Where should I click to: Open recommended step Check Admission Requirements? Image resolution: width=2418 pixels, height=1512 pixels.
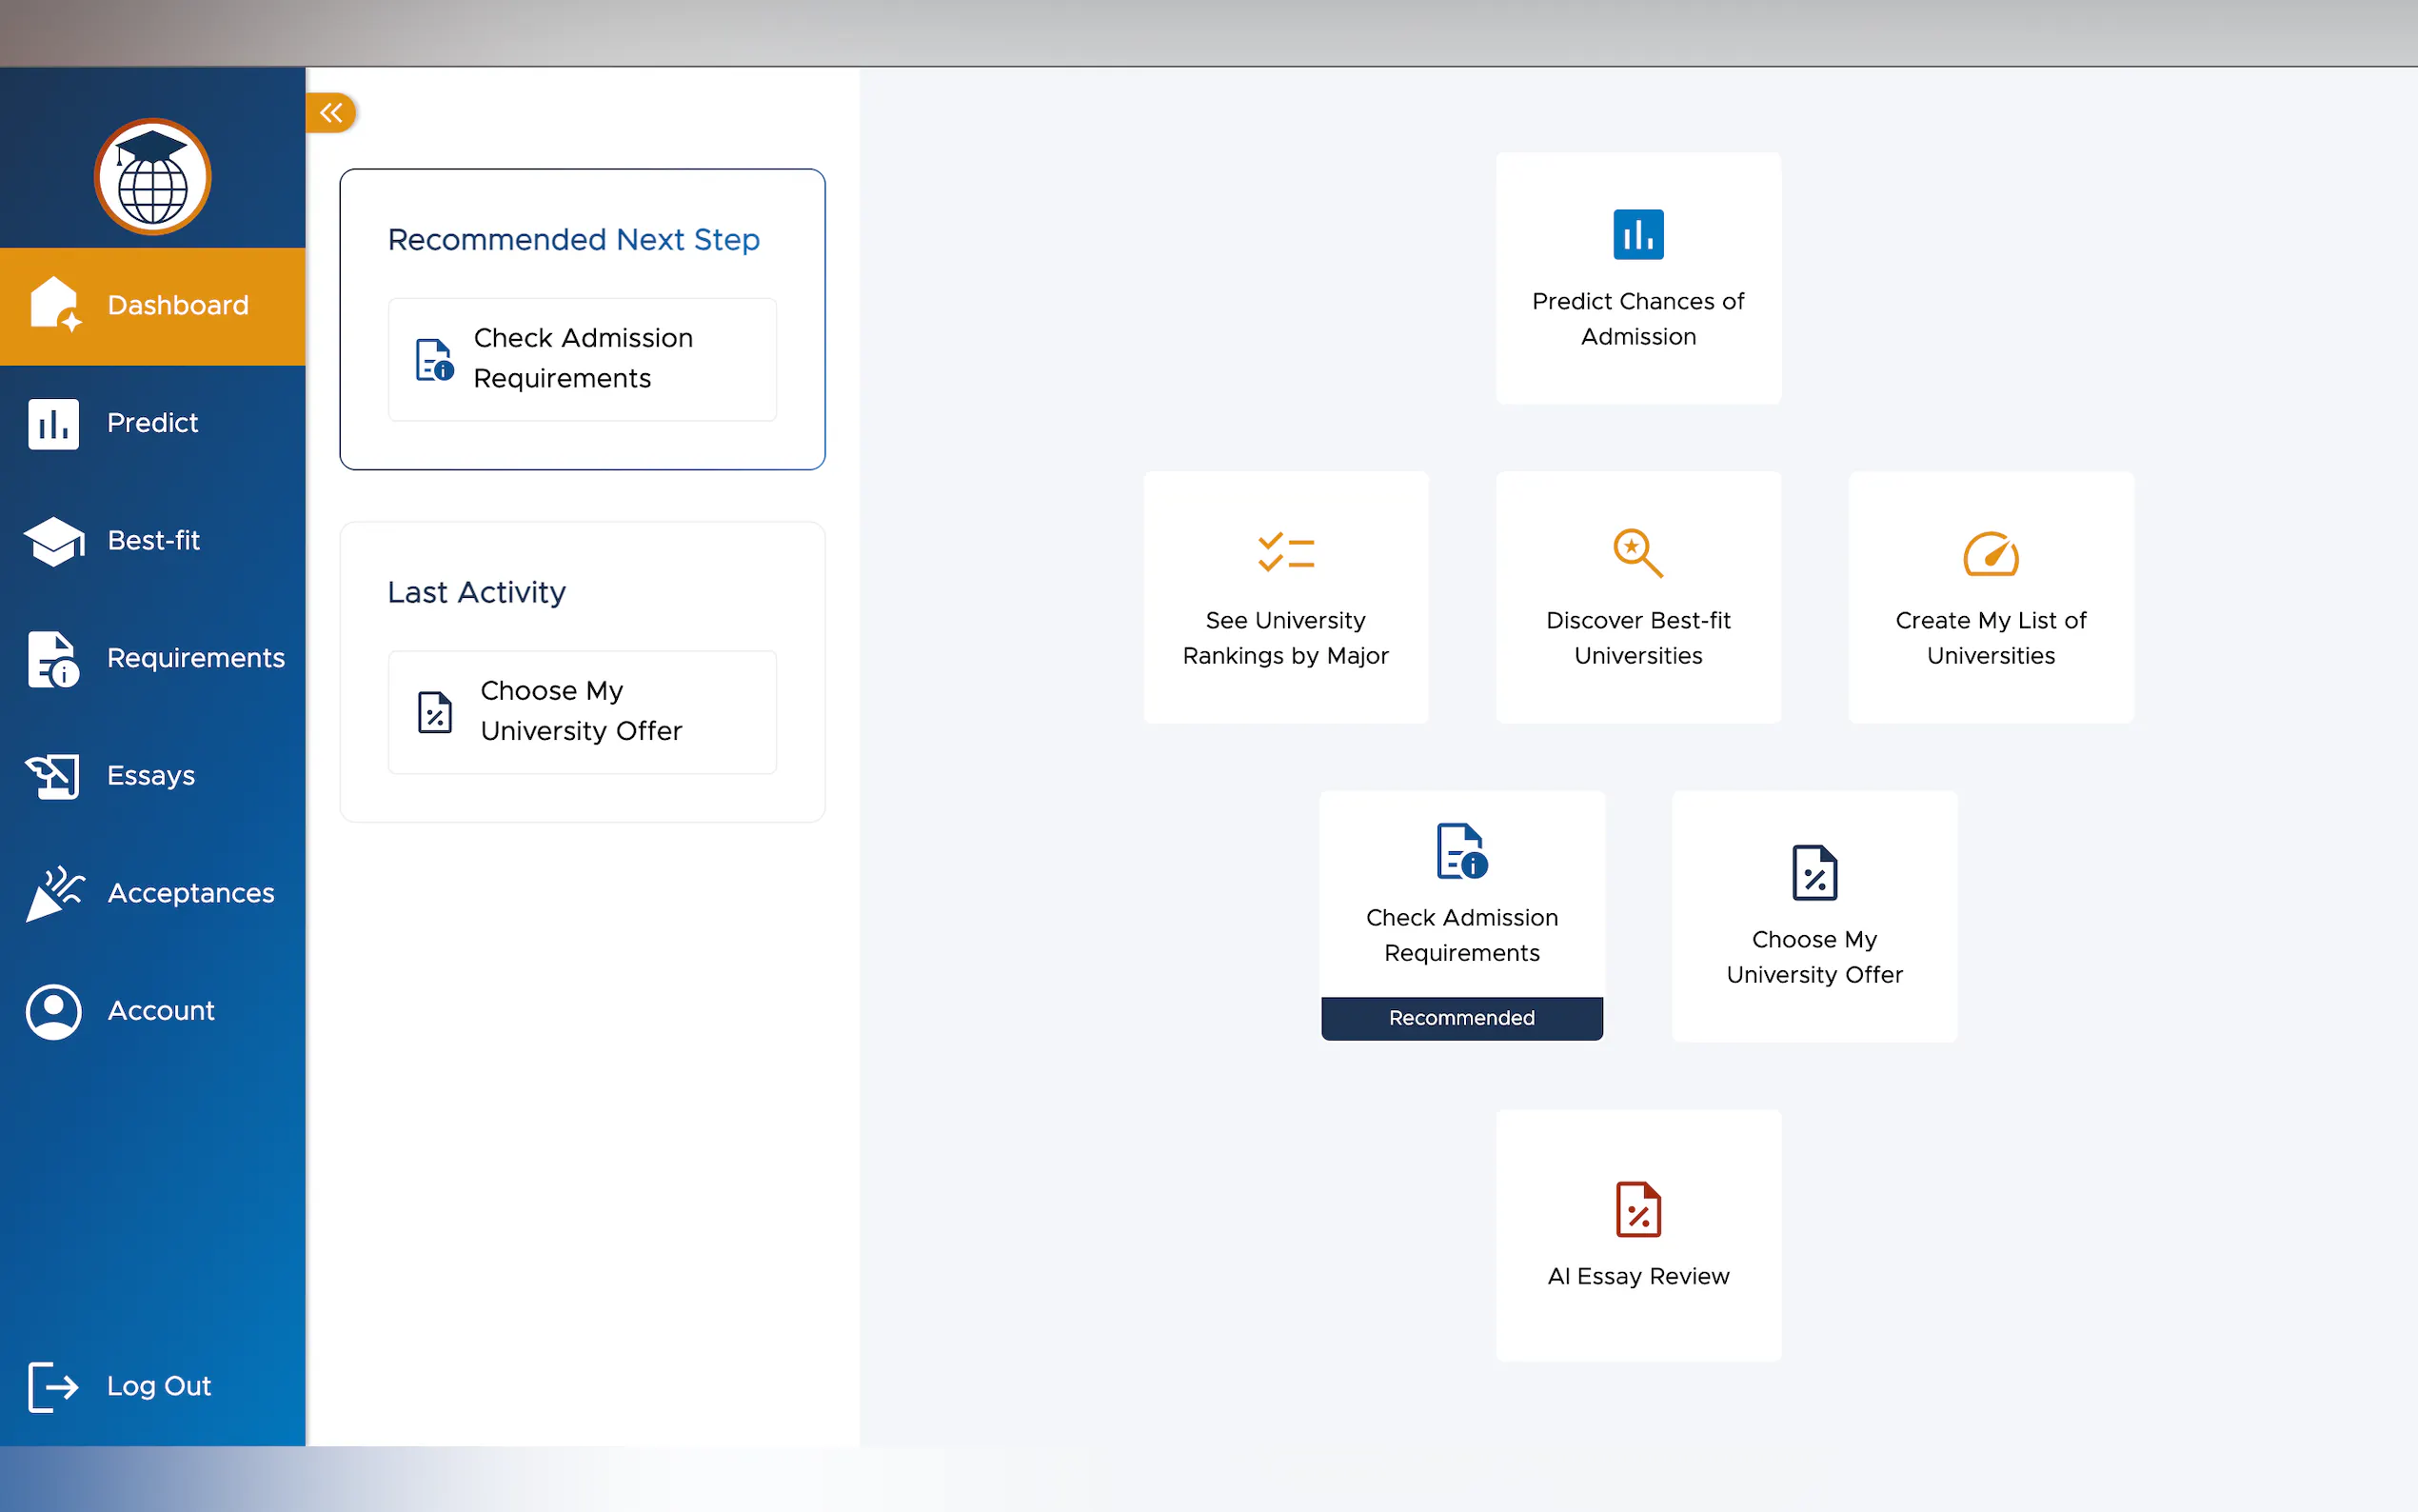coord(582,359)
